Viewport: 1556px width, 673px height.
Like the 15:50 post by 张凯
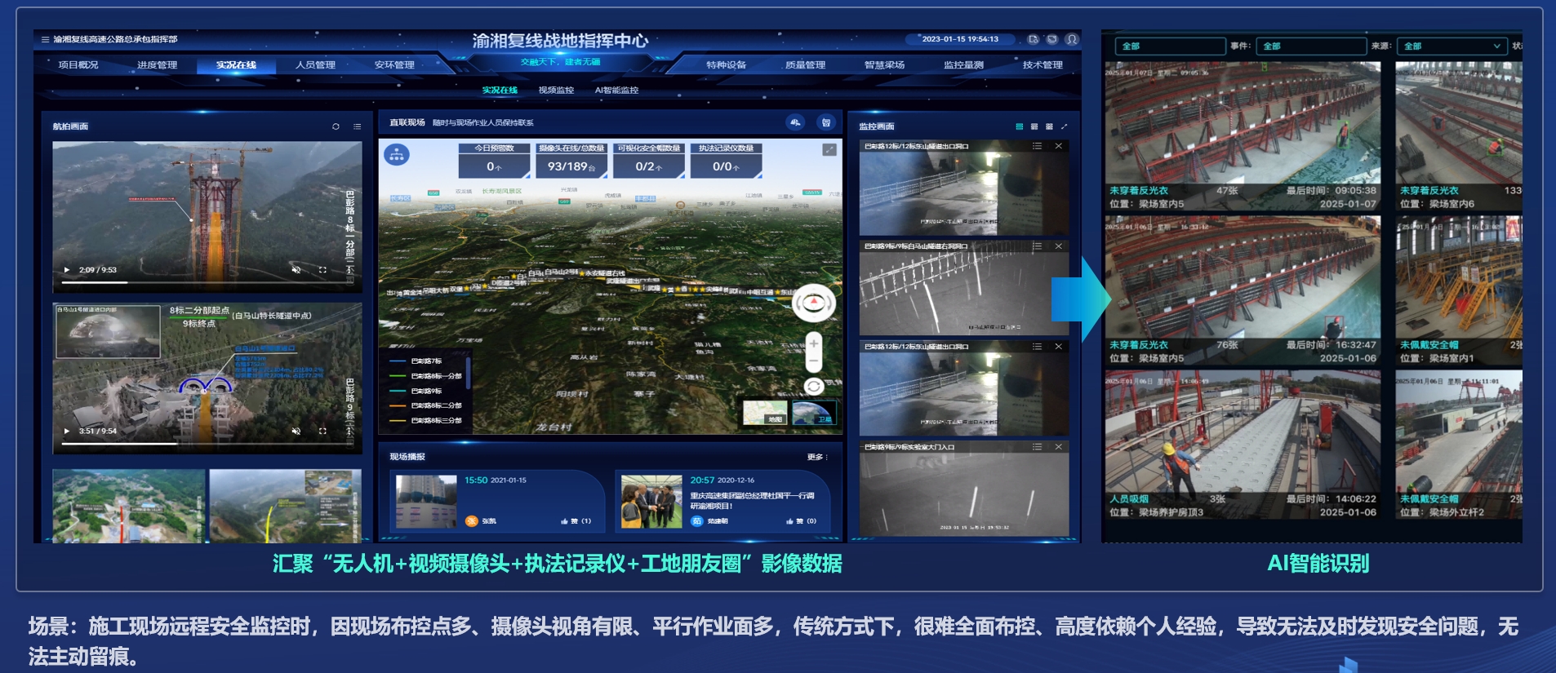point(565,520)
